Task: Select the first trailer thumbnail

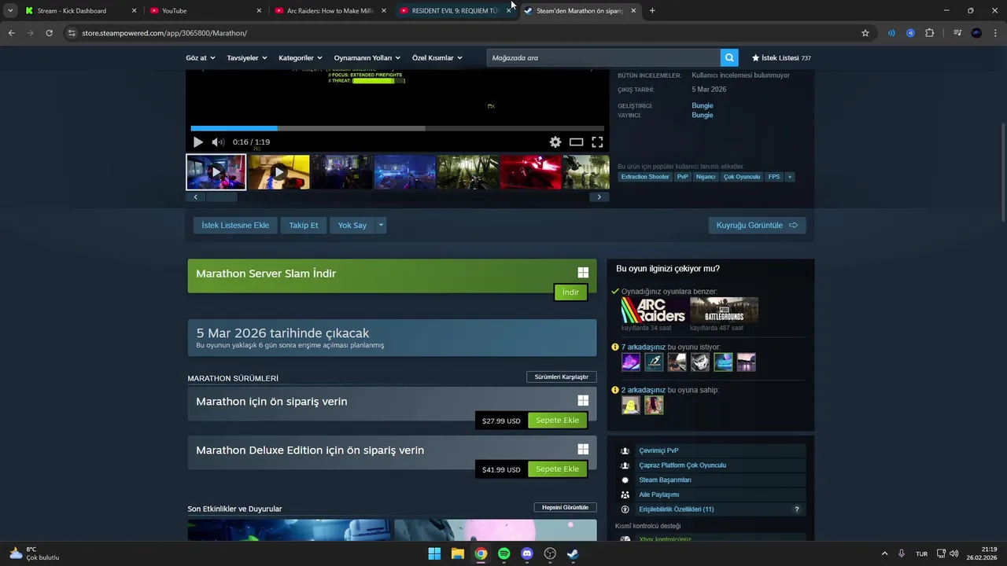Action: (x=216, y=172)
